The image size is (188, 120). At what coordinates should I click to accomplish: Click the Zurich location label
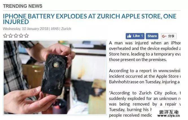click(66, 29)
